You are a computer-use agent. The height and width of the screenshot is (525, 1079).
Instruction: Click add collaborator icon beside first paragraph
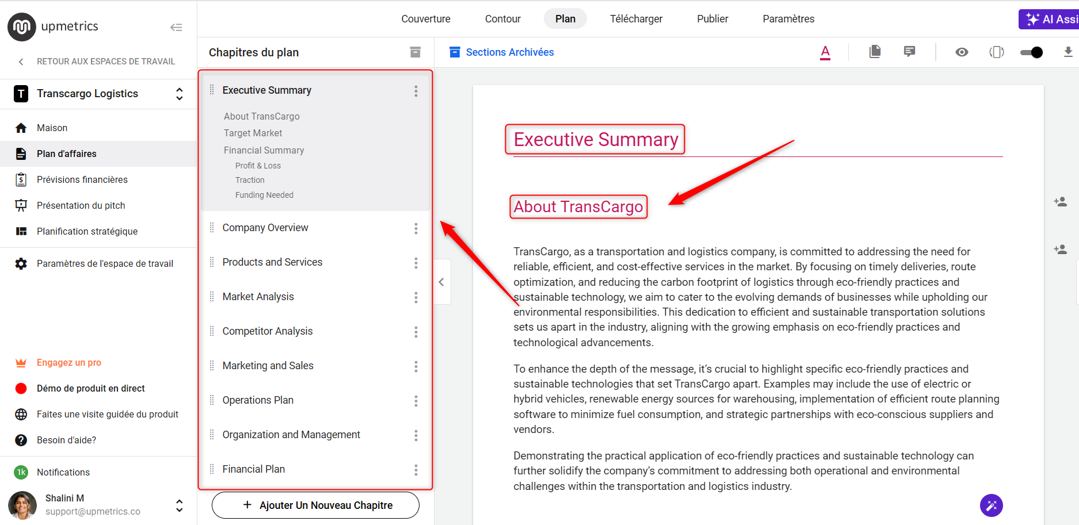click(1061, 250)
